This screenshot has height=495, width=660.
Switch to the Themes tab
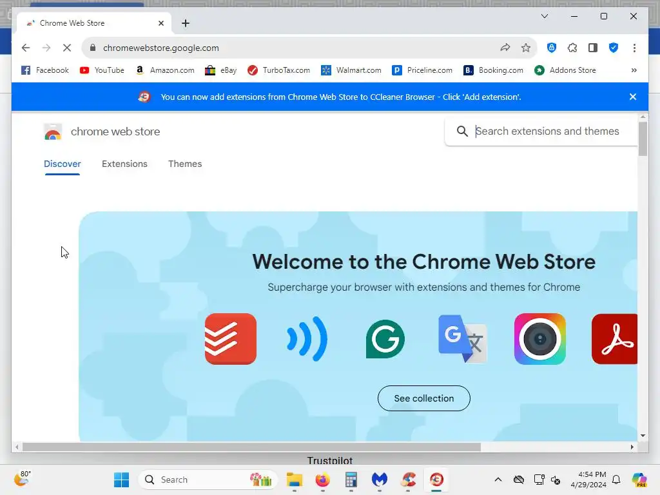coord(185,164)
